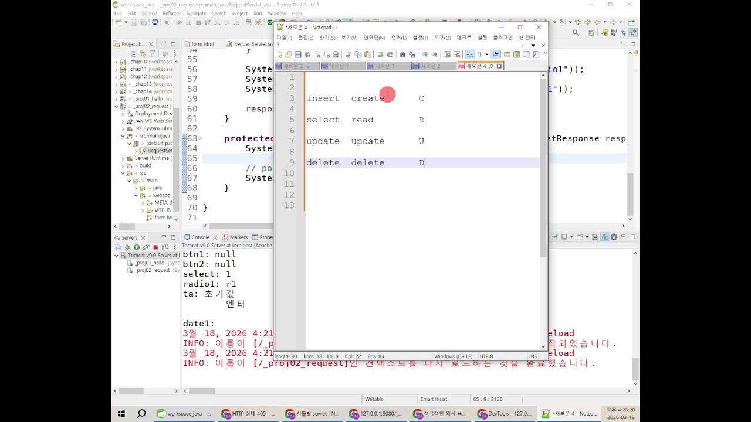This screenshot has height=422, width=751.
Task: Start server with green play icon in Servers
Action: tap(137, 247)
